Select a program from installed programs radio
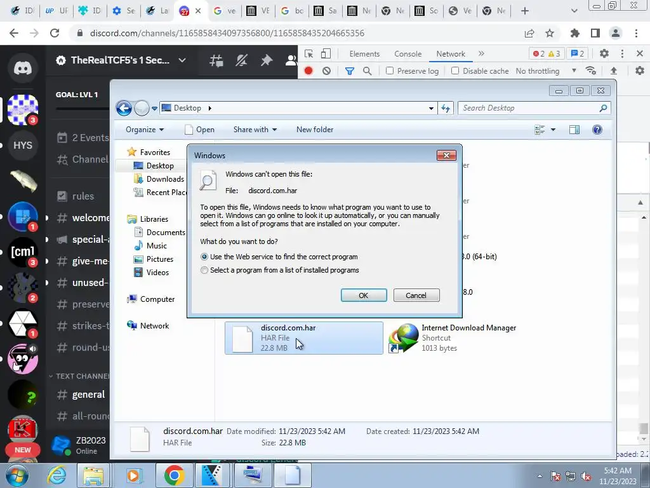 204,270
